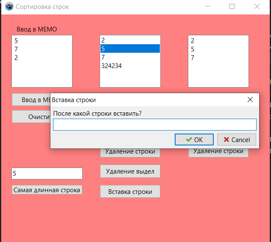This screenshot has height=242, width=271.
Task: Maximize the Сортировка строк window
Action: tap(232, 6)
